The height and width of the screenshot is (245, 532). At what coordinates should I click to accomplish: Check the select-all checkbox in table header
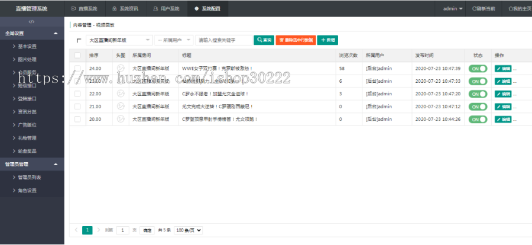(x=77, y=56)
